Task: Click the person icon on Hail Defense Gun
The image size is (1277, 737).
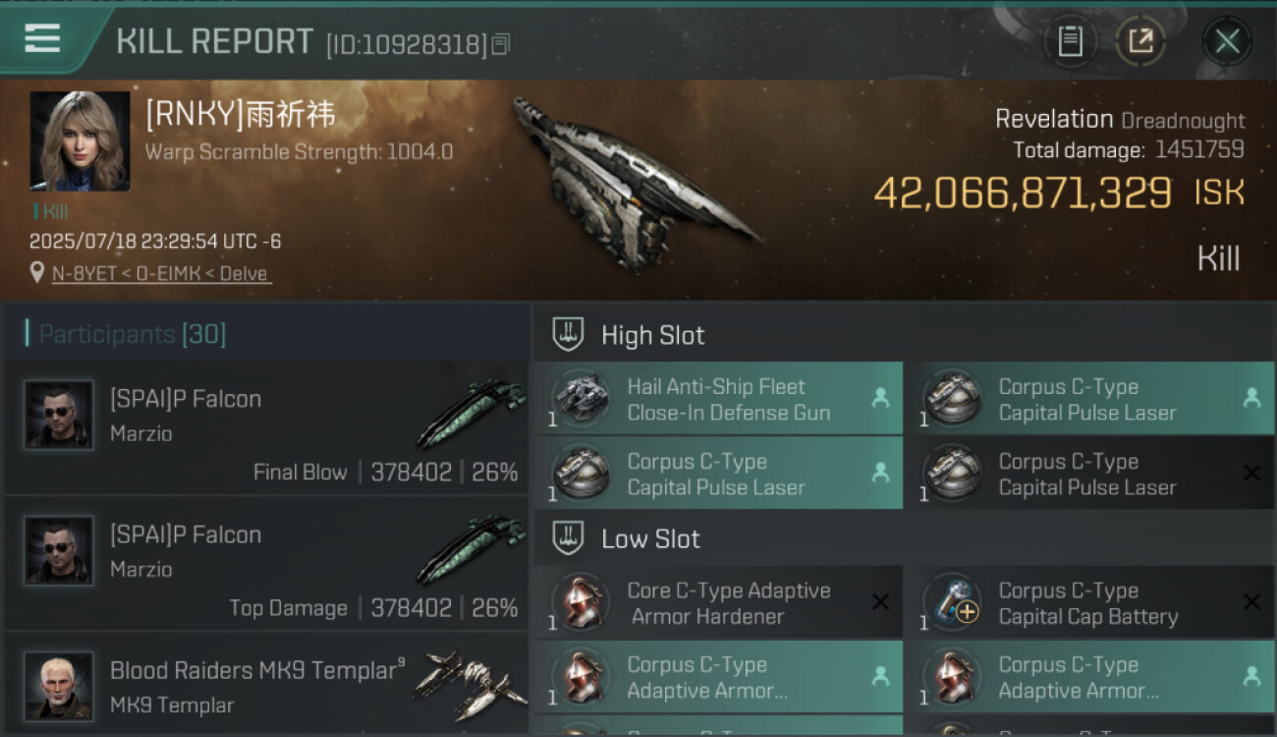Action: point(880,398)
